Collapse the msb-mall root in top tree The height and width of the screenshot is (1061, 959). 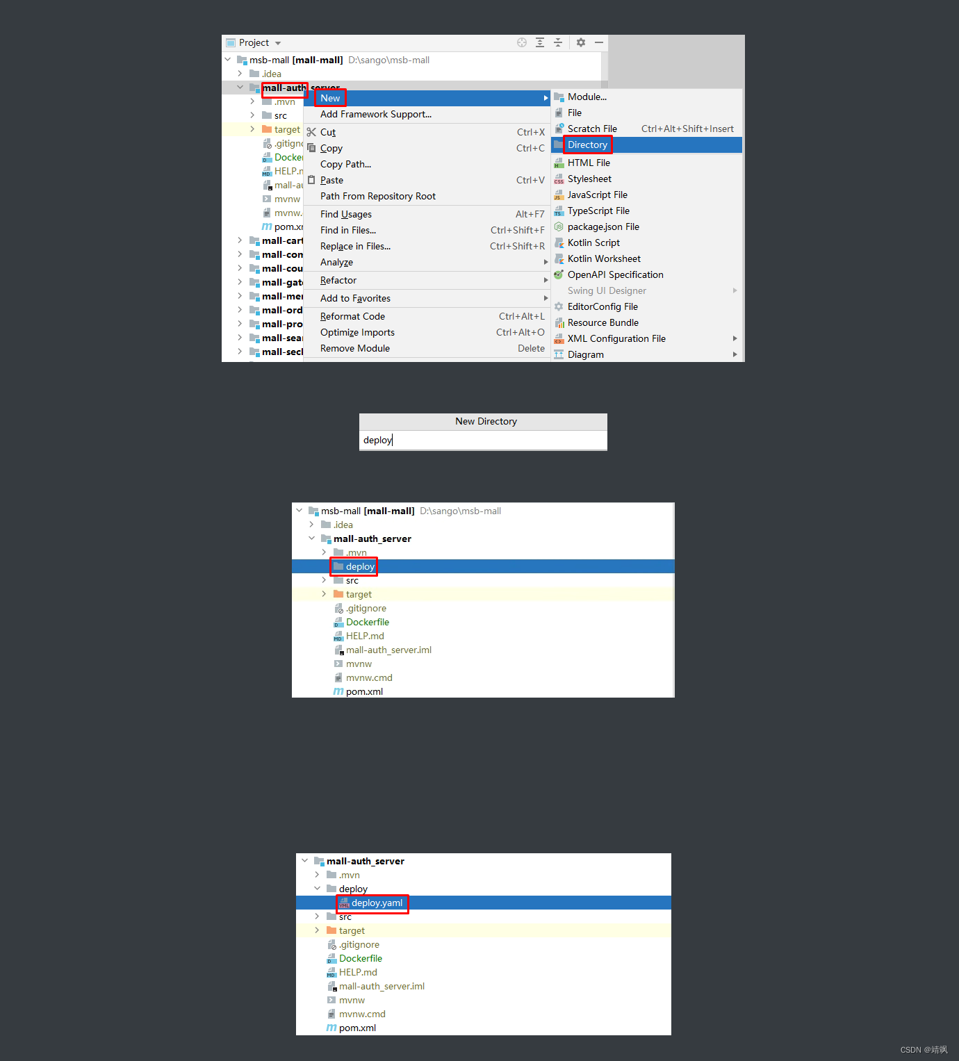point(228,60)
